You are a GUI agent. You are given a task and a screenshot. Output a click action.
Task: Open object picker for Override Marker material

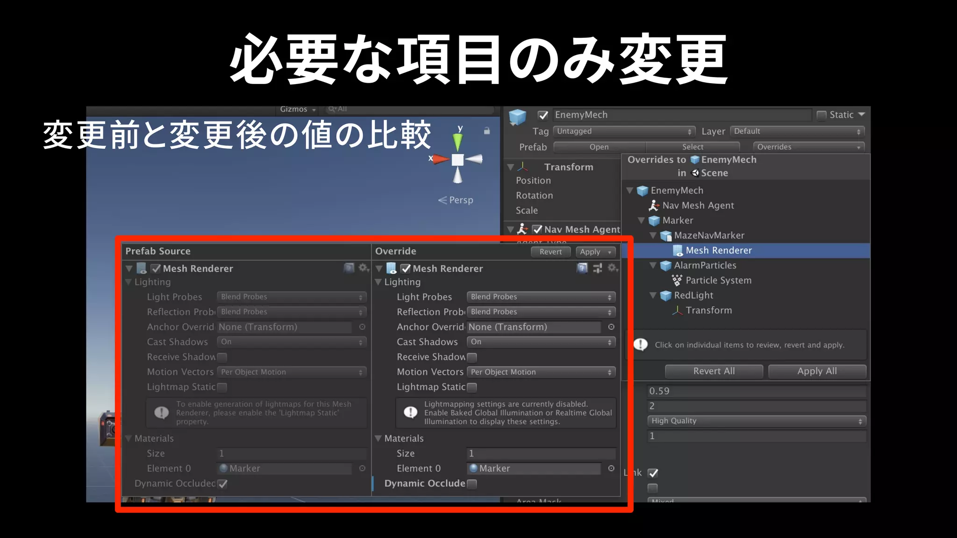611,468
